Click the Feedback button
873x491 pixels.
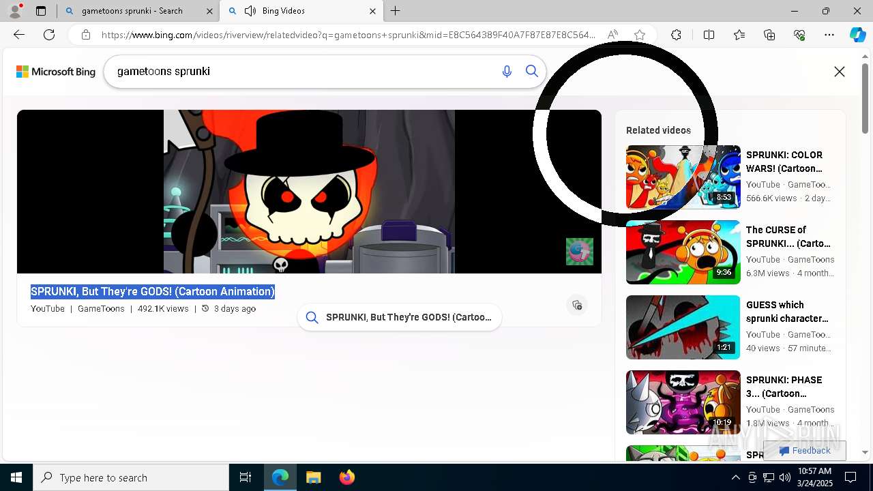coord(805,451)
